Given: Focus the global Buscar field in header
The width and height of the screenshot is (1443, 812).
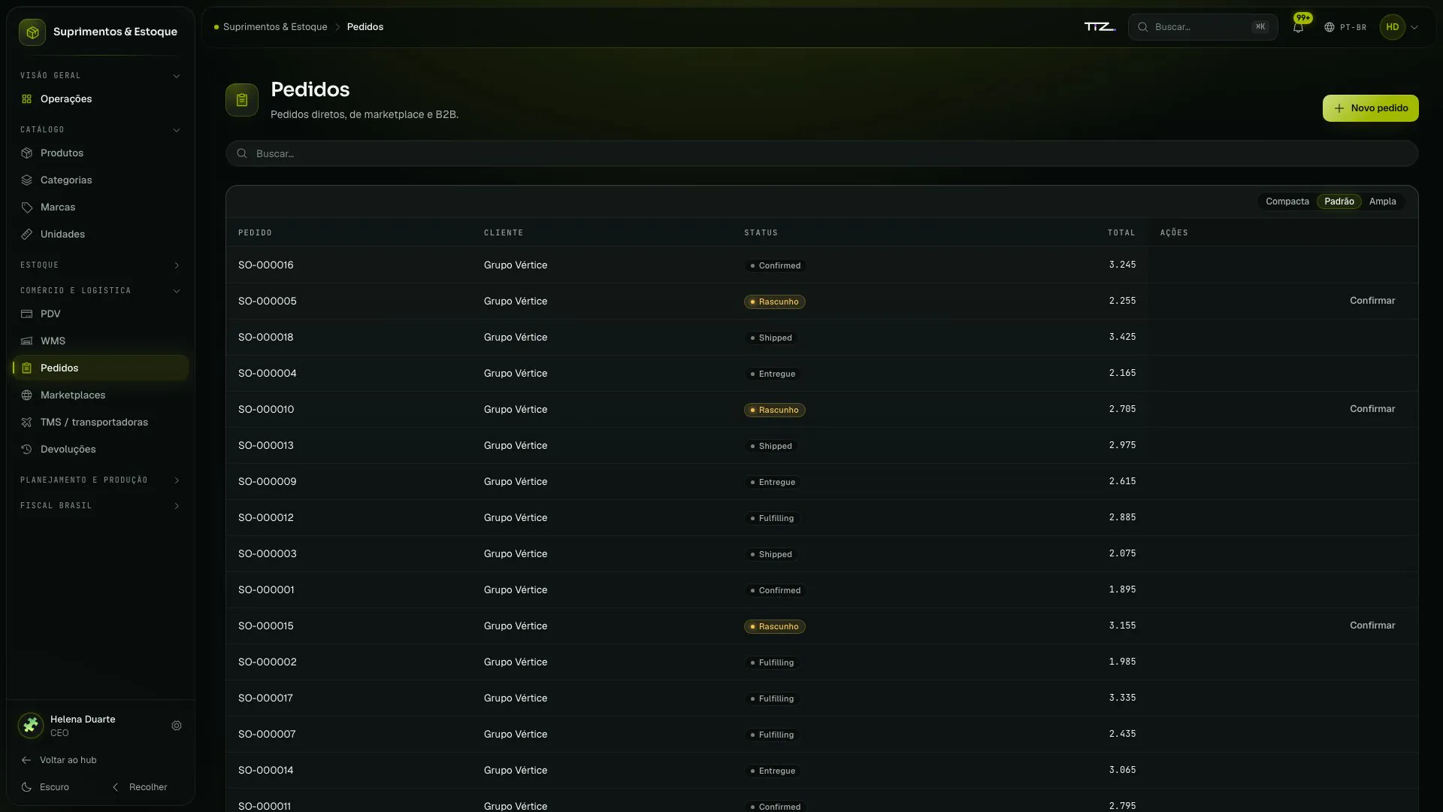Looking at the screenshot, I should (x=1202, y=27).
